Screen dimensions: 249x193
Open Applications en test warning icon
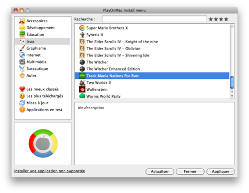pyautogui.click(x=22, y=110)
